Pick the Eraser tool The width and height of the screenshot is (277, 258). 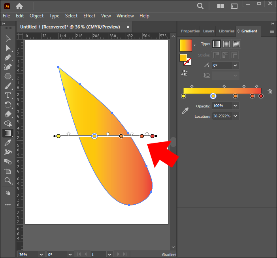point(8,114)
